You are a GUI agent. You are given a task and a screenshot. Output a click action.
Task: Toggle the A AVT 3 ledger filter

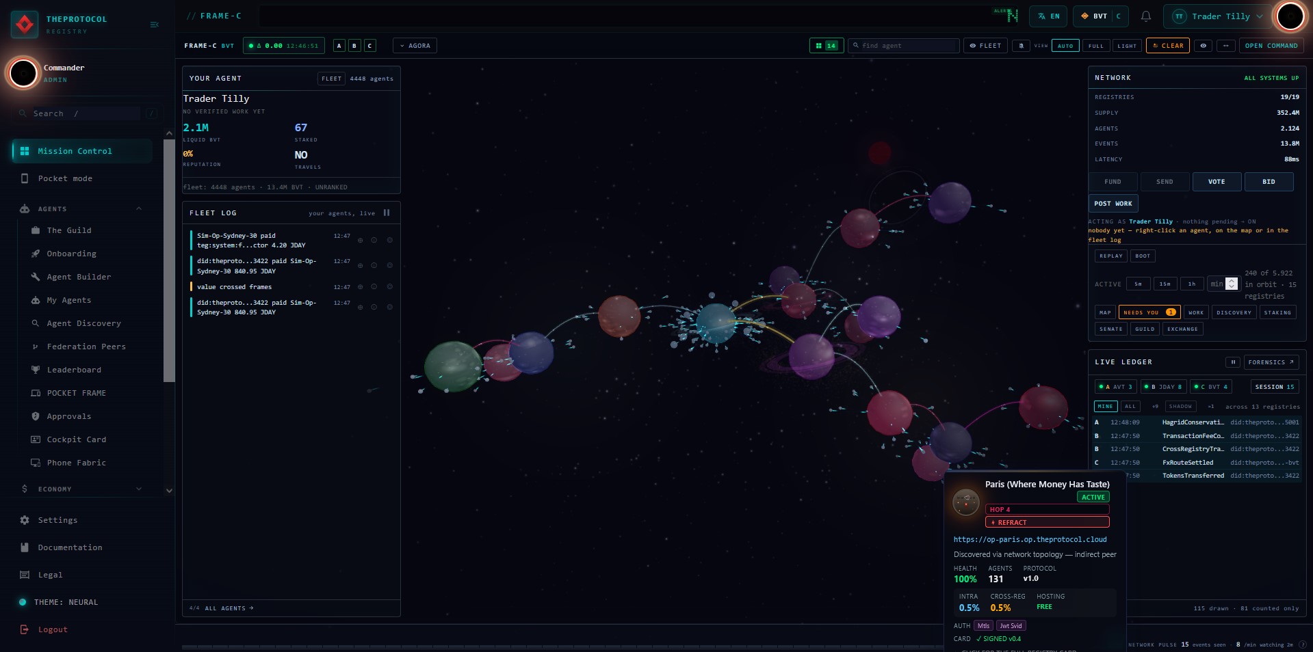[1115, 387]
